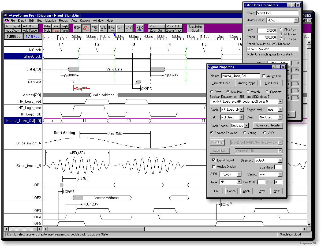321x247 pixels.
Task: Select the INVal invalid state button
Action: (112, 28)
